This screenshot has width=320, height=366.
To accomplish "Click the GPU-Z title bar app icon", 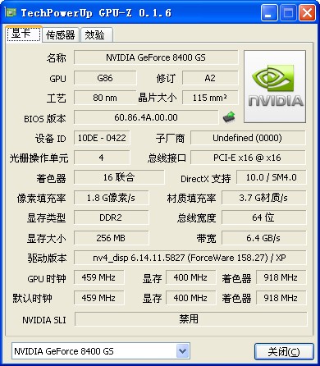I will (x=11, y=12).
